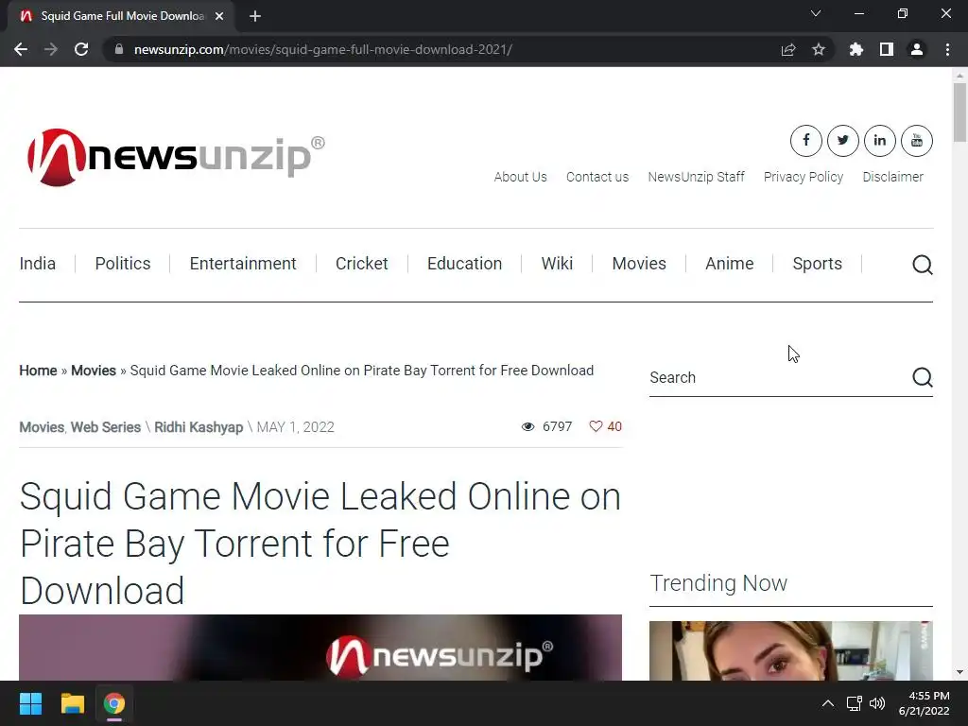968x726 pixels.
Task: Open network settings from the tray icon
Action: point(854,703)
